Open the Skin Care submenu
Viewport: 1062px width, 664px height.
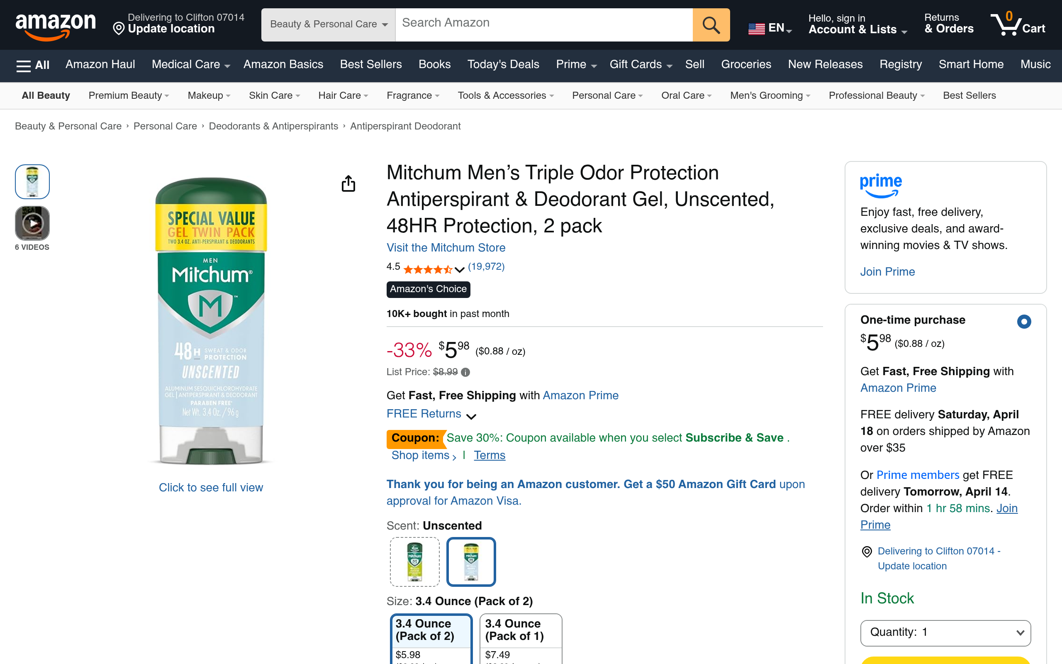pyautogui.click(x=274, y=95)
